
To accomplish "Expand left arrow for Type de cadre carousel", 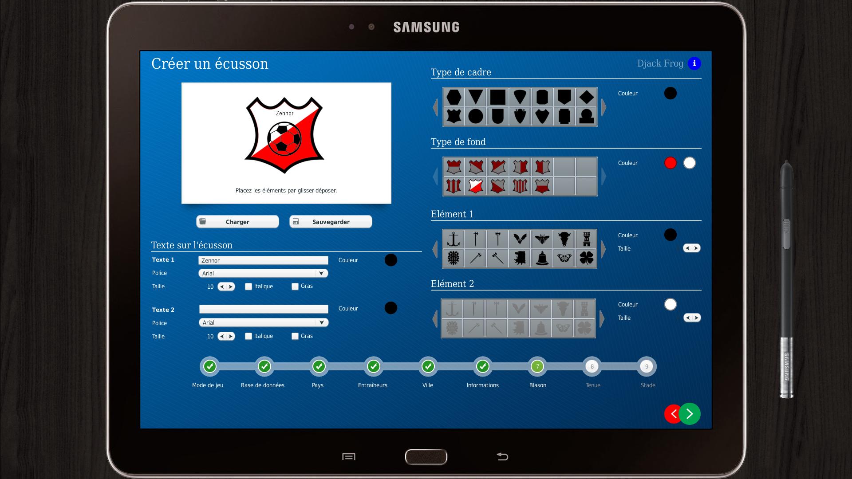I will (x=437, y=106).
